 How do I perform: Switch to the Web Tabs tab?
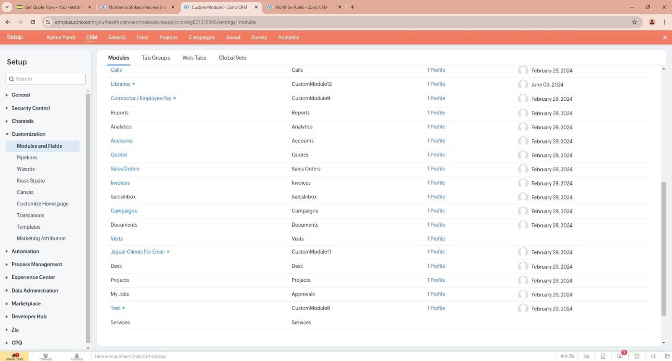coord(194,58)
